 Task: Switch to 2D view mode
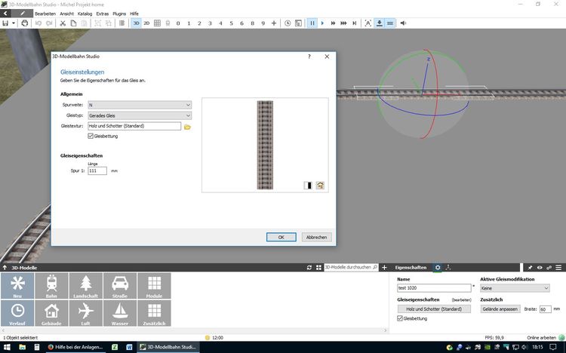[146, 23]
